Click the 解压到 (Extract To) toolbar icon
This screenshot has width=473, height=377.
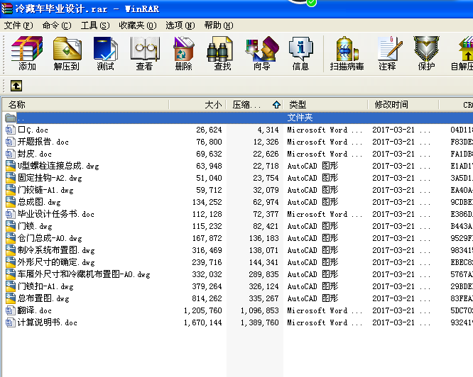pos(67,53)
